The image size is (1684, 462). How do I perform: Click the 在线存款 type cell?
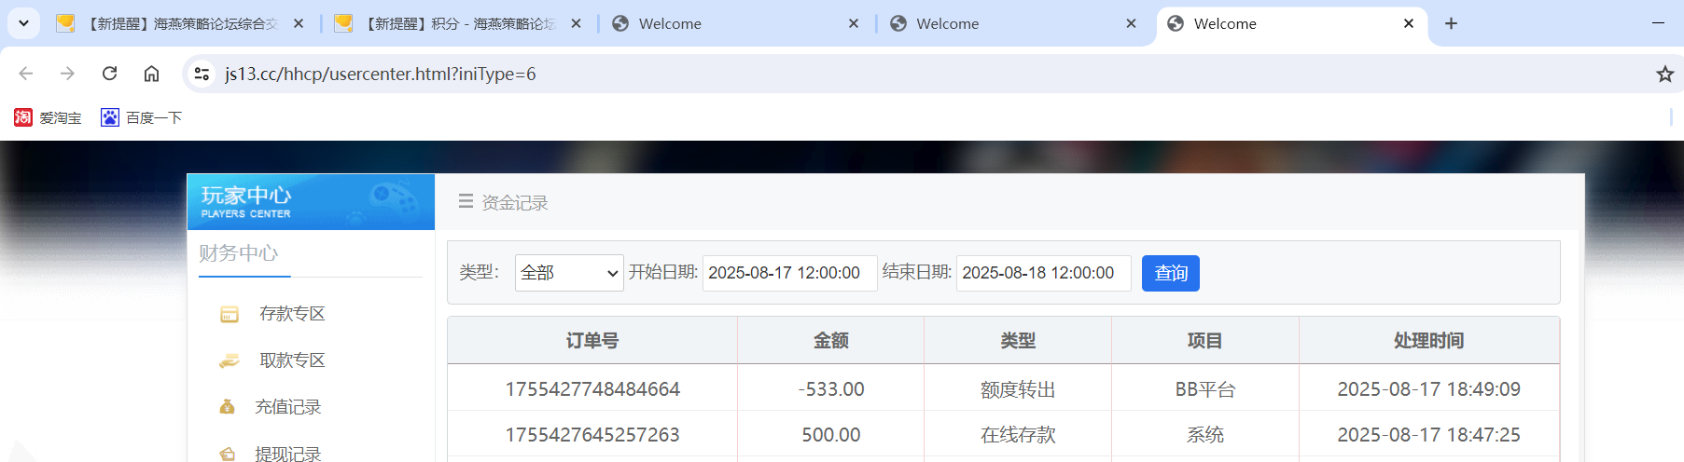coord(1018,435)
